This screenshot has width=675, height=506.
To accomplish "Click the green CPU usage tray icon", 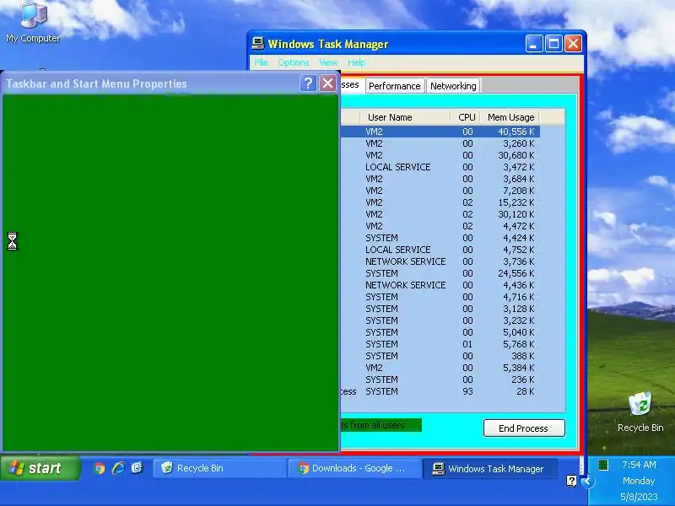I will pyautogui.click(x=603, y=465).
